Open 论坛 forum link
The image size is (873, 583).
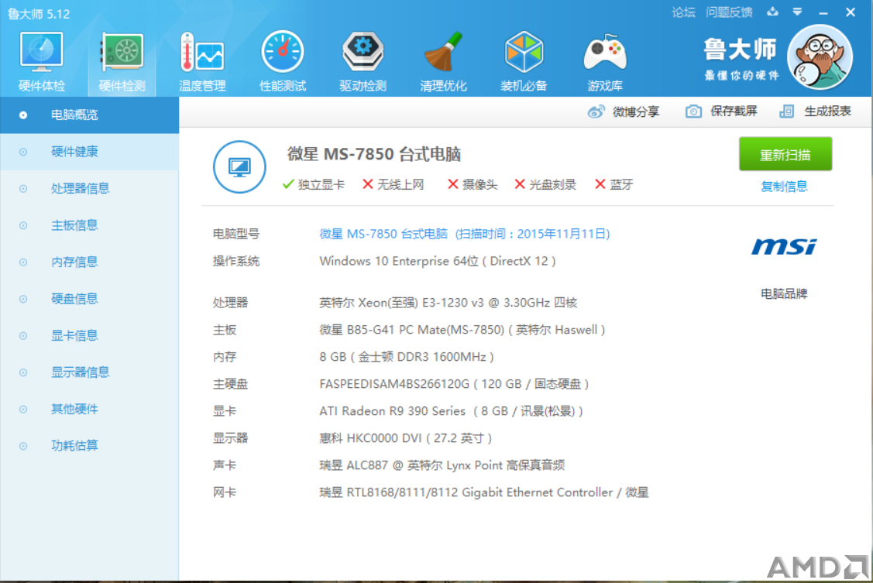pos(683,12)
